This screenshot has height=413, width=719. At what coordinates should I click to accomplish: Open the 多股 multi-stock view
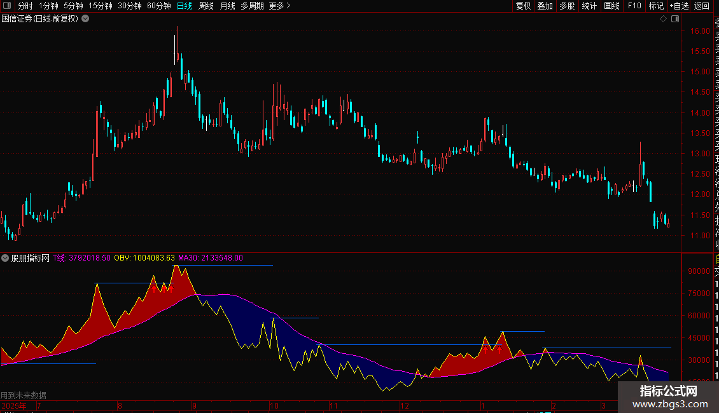(567, 6)
